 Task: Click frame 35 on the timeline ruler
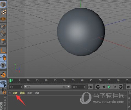point(73,80)
